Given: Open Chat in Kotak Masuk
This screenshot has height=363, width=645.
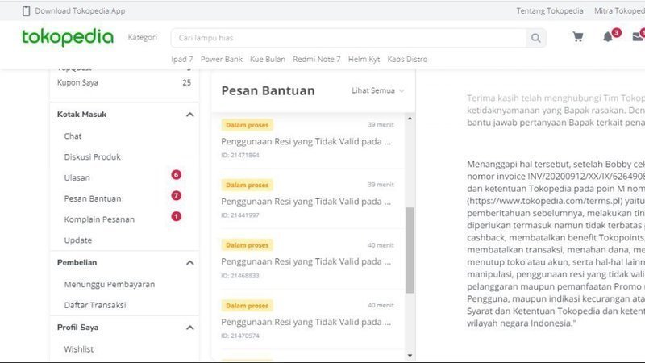Looking at the screenshot, I should click(73, 136).
